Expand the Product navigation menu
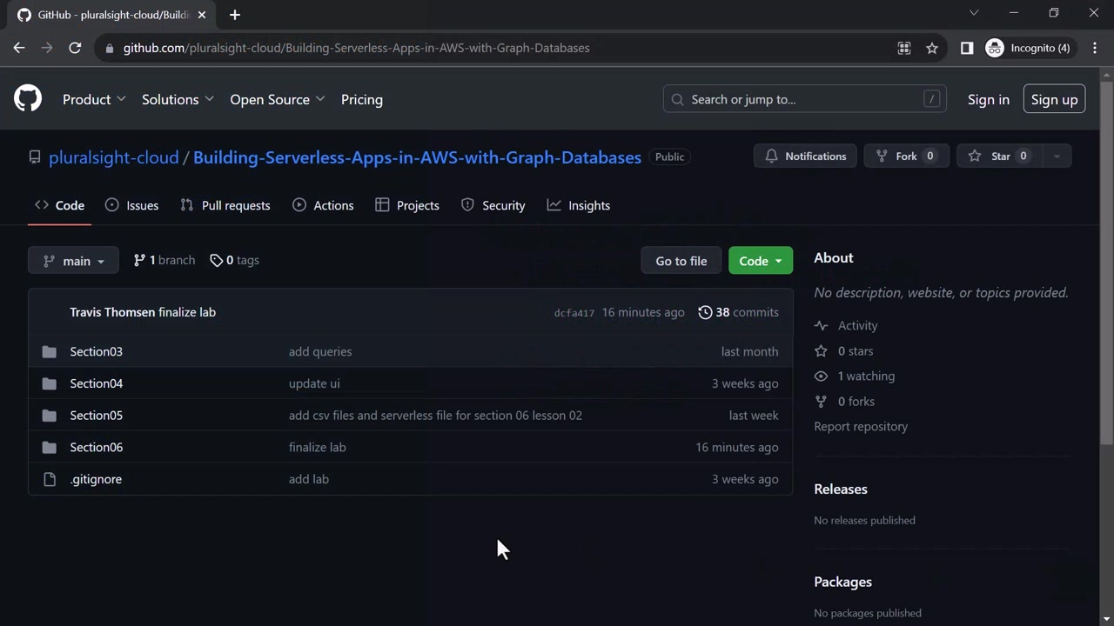This screenshot has width=1114, height=626. 94,99
